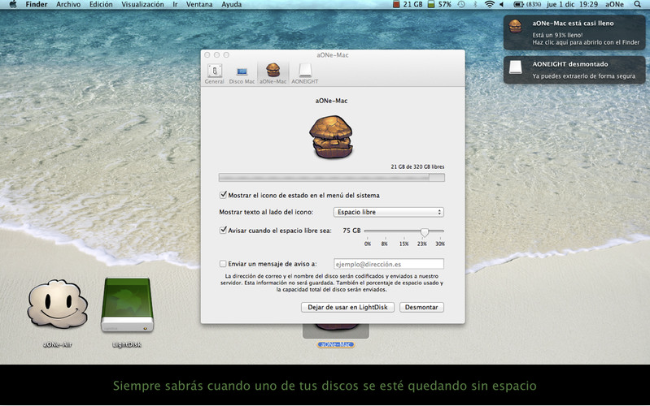The height and width of the screenshot is (406, 650).
Task: Select the aONe-Mac desktop icon label
Action: 336,344
